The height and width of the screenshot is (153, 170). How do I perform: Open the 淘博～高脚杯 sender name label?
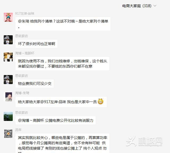tap(25, 53)
